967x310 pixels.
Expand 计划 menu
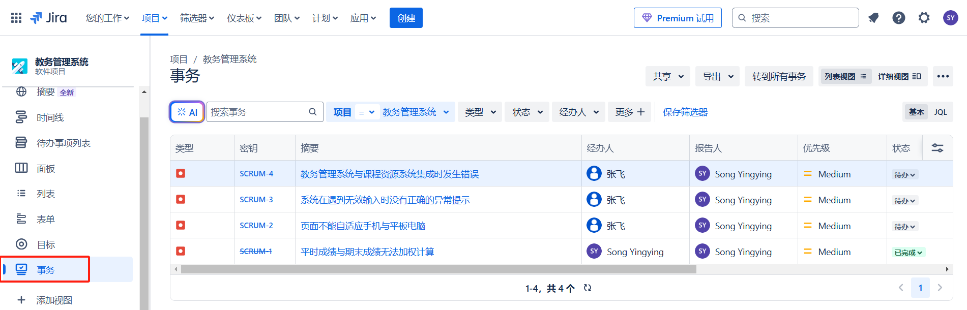point(325,18)
